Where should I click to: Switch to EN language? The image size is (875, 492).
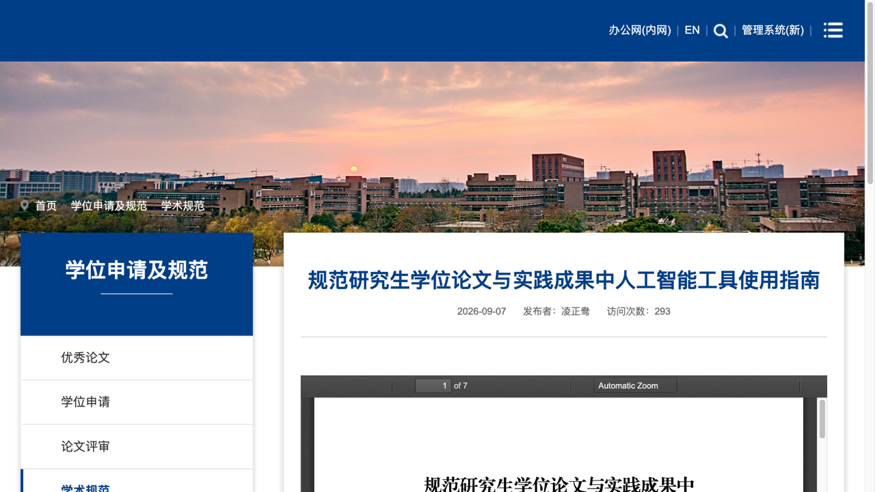click(692, 30)
